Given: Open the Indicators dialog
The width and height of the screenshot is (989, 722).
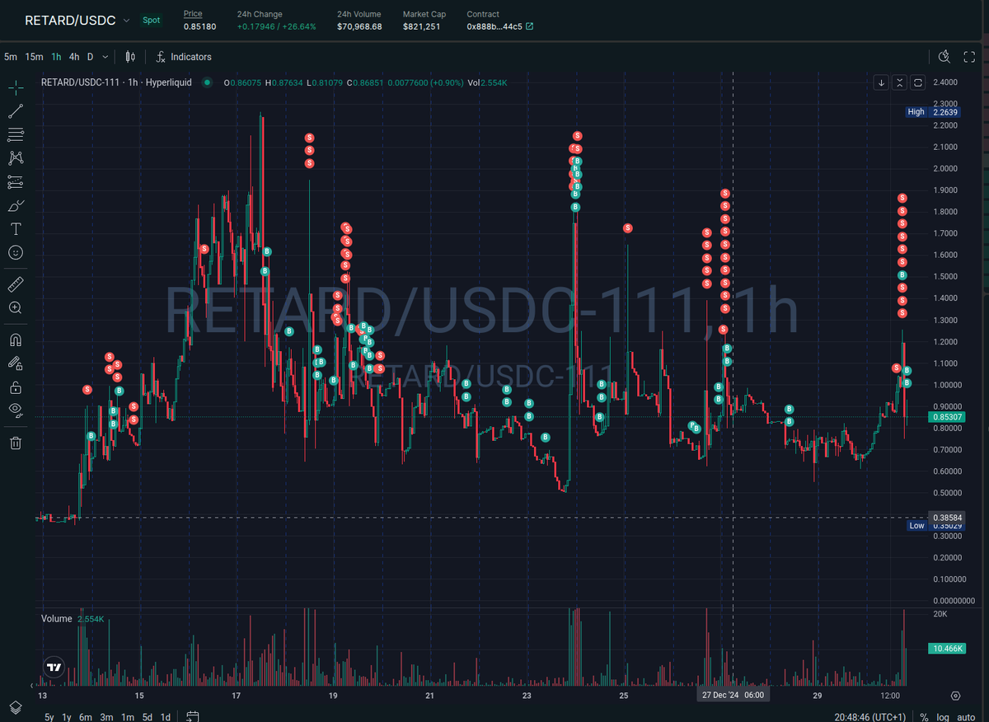Looking at the screenshot, I should [184, 57].
